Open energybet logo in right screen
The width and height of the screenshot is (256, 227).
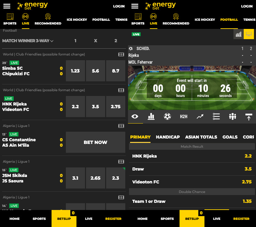pos(160,6)
